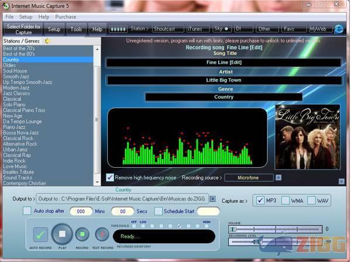Click the green Record button
This screenshot has width=351, height=262.
(82, 235)
